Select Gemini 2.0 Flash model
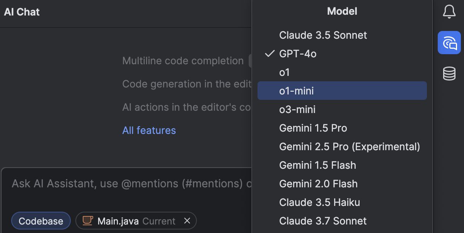464x233 pixels. 318,183
